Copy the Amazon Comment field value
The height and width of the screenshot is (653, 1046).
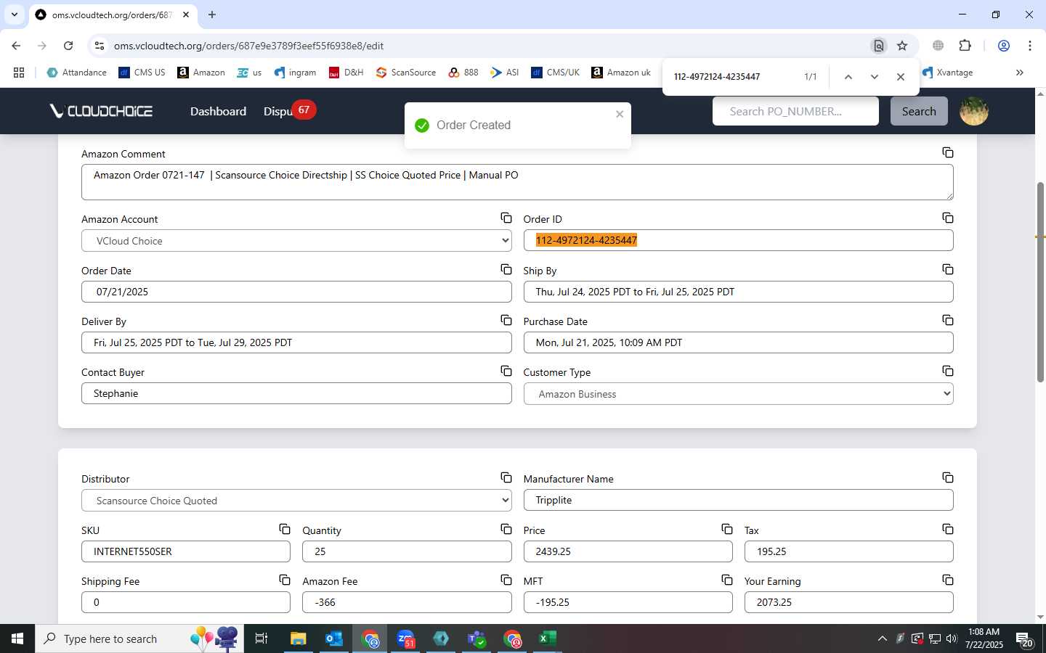pyautogui.click(x=948, y=152)
